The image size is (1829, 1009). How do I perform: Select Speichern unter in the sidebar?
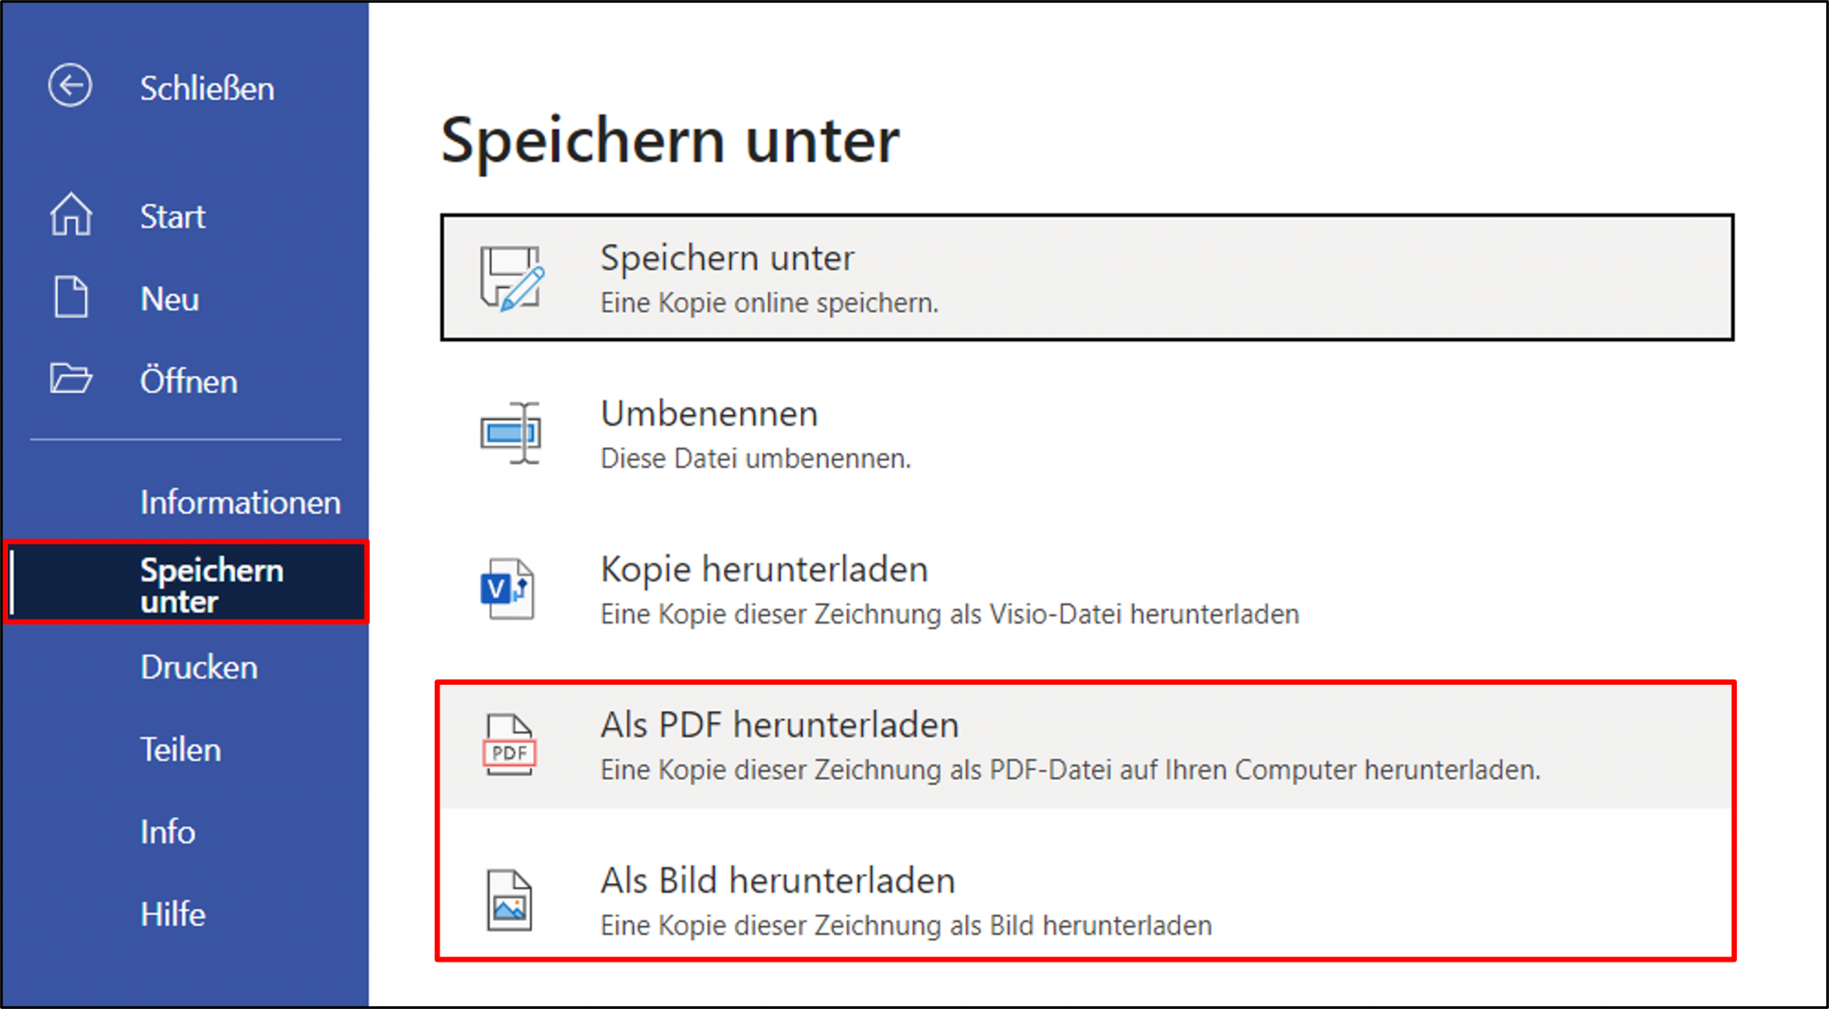tap(212, 585)
